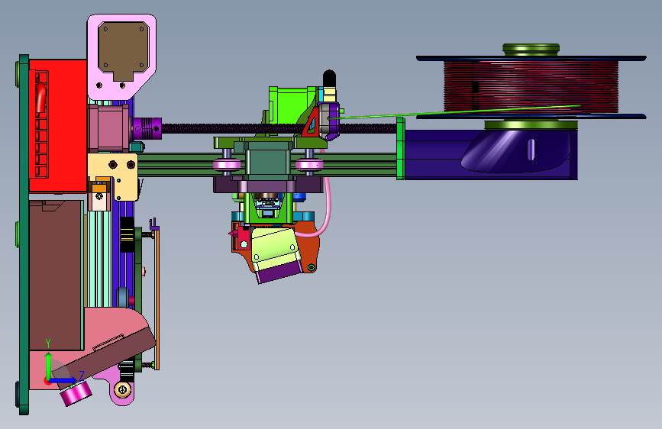Pick the magenta control knob at bottom
Viewport: 662px width, 429px height.
(x=76, y=392)
